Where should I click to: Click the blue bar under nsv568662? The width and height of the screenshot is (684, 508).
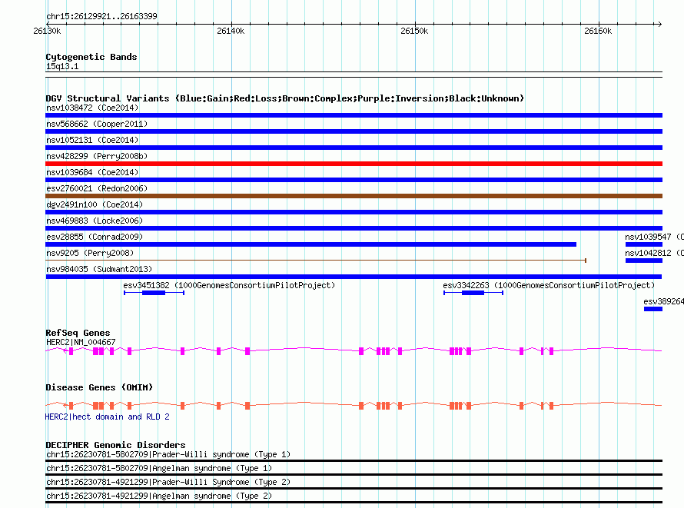354,131
